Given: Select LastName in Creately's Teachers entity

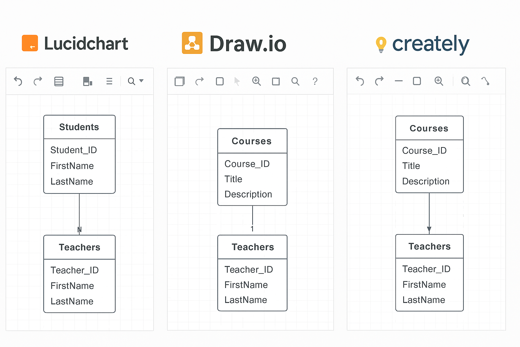Looking at the screenshot, I should point(424,300).
